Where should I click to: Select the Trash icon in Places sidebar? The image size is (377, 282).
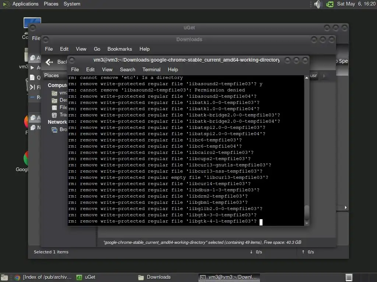pos(54,115)
